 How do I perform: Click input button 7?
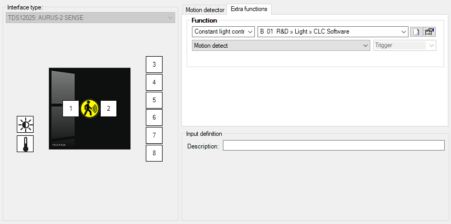(x=154, y=135)
